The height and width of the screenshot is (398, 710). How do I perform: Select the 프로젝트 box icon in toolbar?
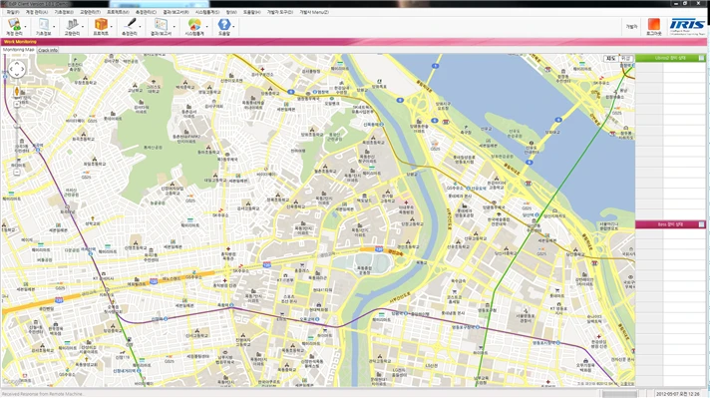coord(101,27)
